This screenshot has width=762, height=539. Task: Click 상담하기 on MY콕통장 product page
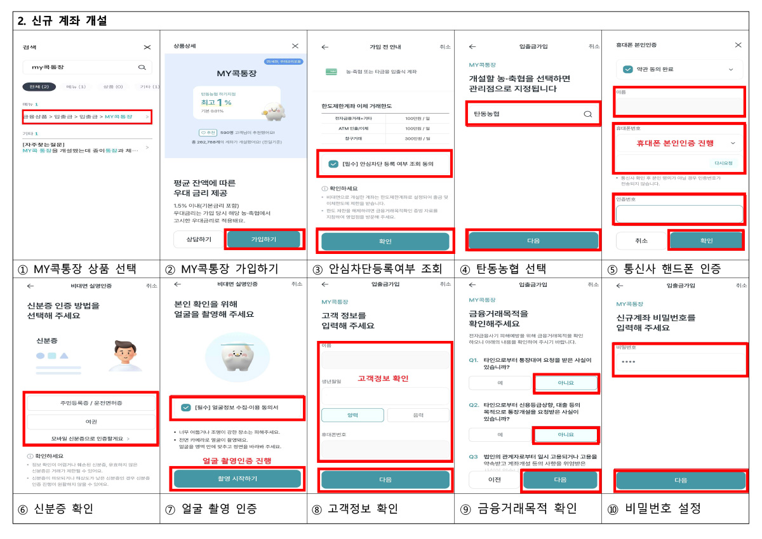click(x=197, y=239)
